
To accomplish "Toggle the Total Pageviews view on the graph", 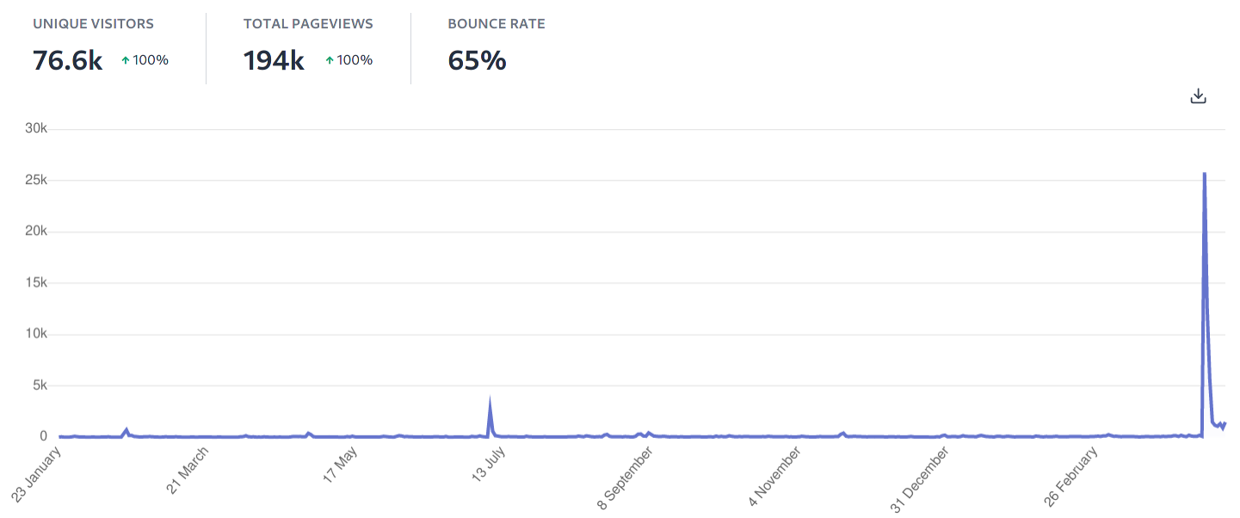I will (307, 41).
